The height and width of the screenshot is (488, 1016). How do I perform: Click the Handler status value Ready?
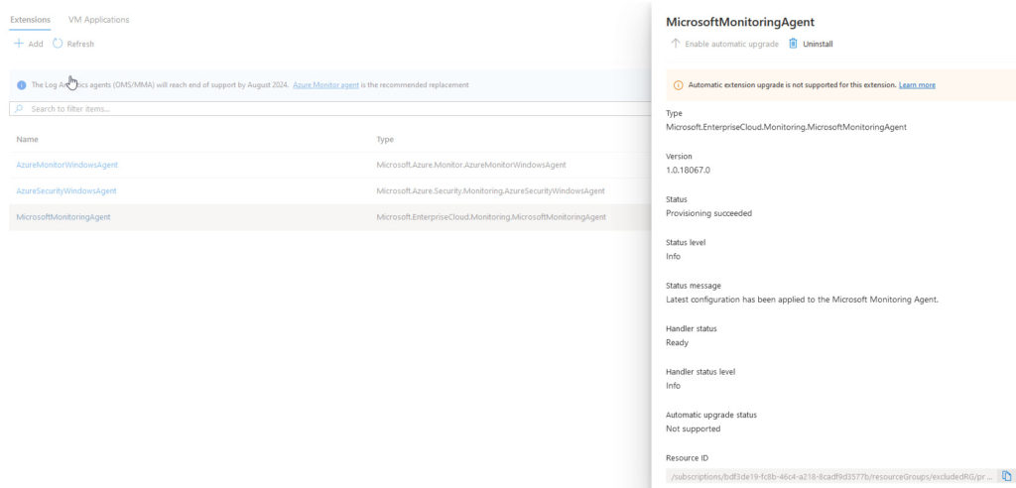coord(677,343)
